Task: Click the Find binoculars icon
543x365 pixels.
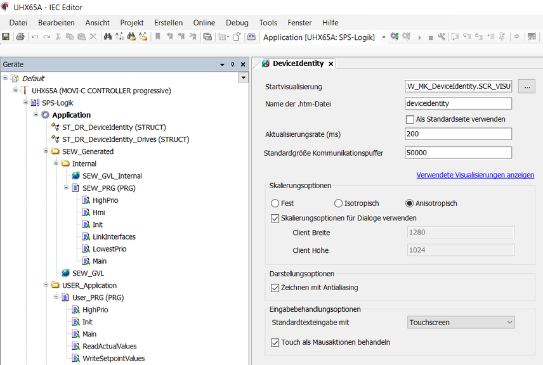Action: pyautogui.click(x=108, y=37)
